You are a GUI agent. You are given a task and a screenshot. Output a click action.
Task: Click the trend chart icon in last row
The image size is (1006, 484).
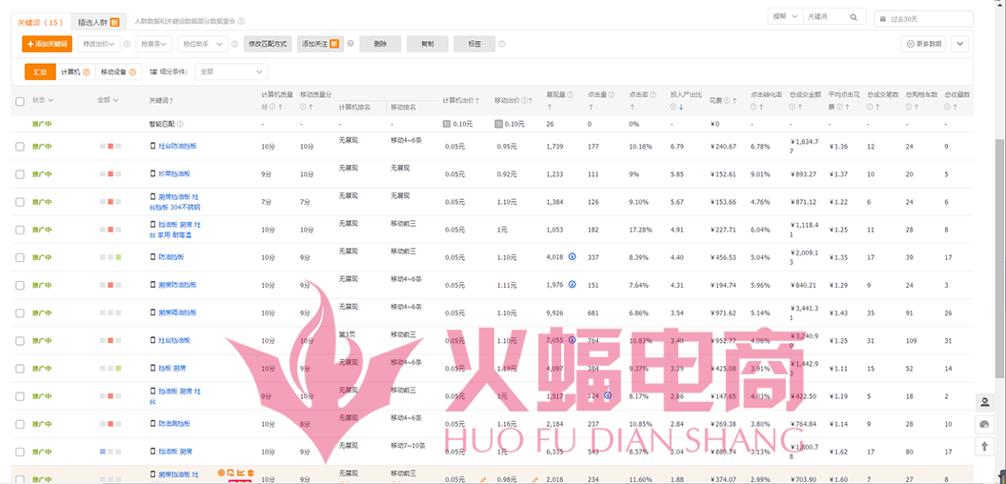[241, 474]
